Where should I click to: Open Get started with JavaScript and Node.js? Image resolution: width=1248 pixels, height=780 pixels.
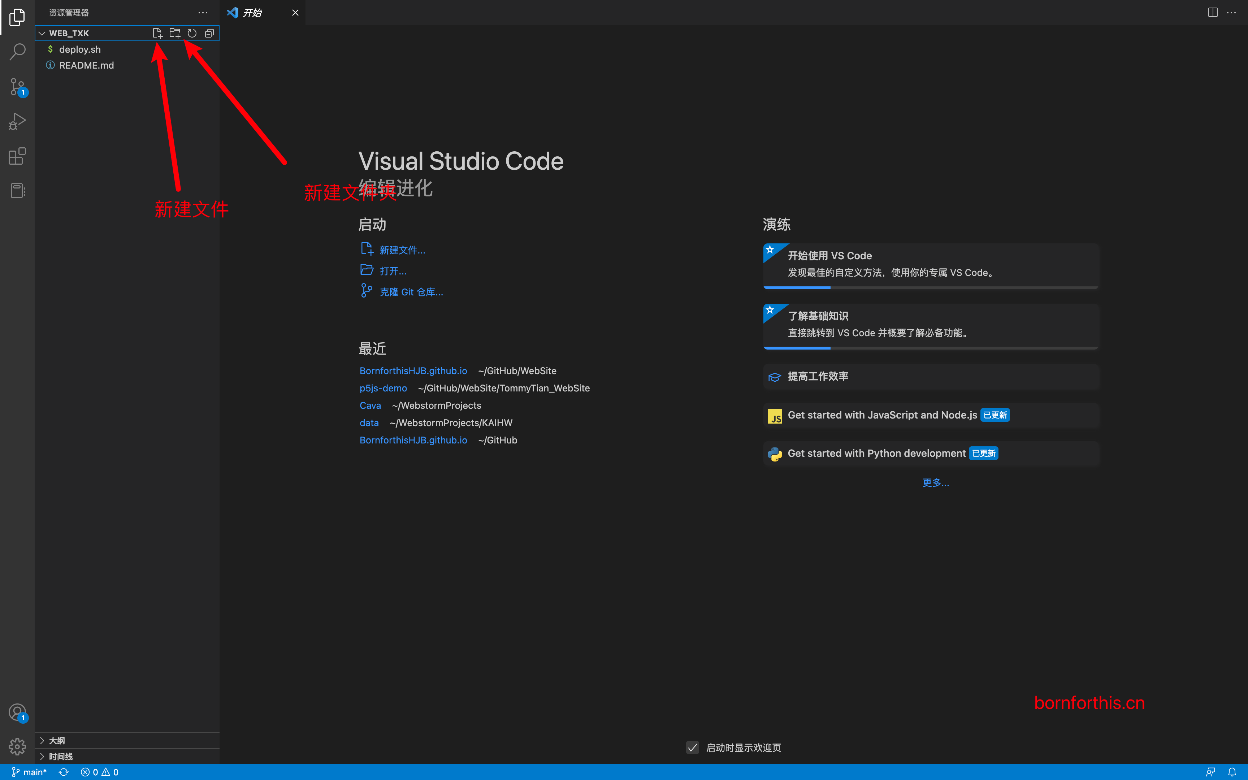click(931, 415)
